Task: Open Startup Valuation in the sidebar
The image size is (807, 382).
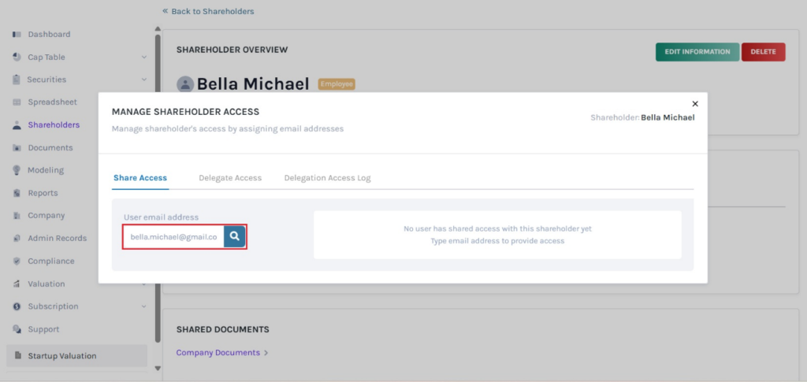Action: 76,356
